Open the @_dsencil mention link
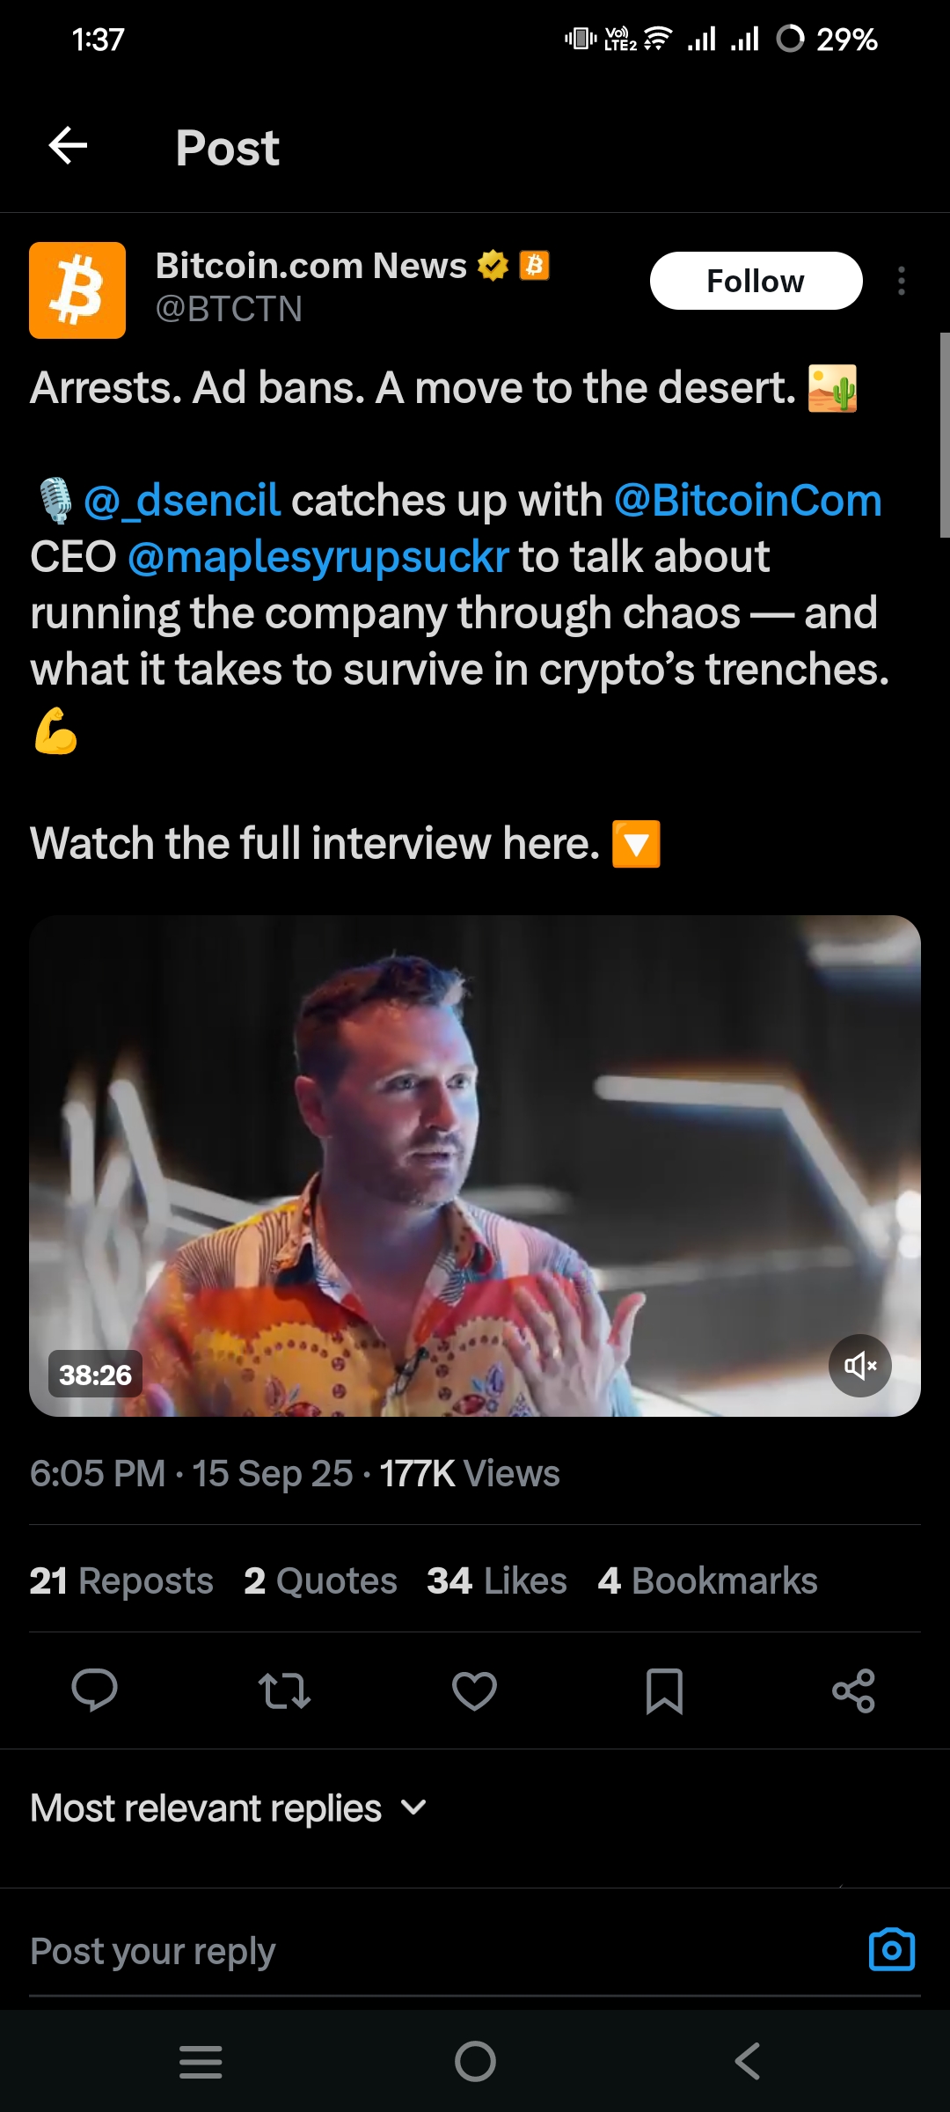Viewport: 950px width, 2112px height. point(182,501)
